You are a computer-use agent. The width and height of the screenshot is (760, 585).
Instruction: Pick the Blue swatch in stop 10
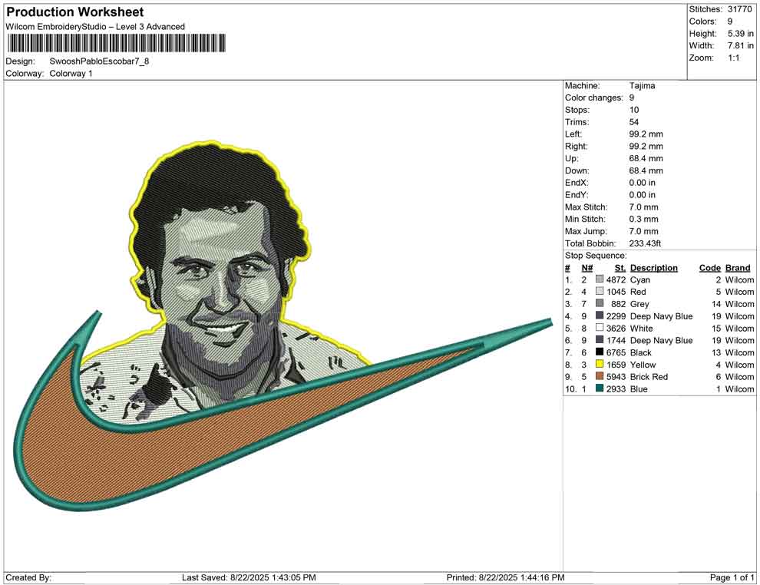coord(600,388)
